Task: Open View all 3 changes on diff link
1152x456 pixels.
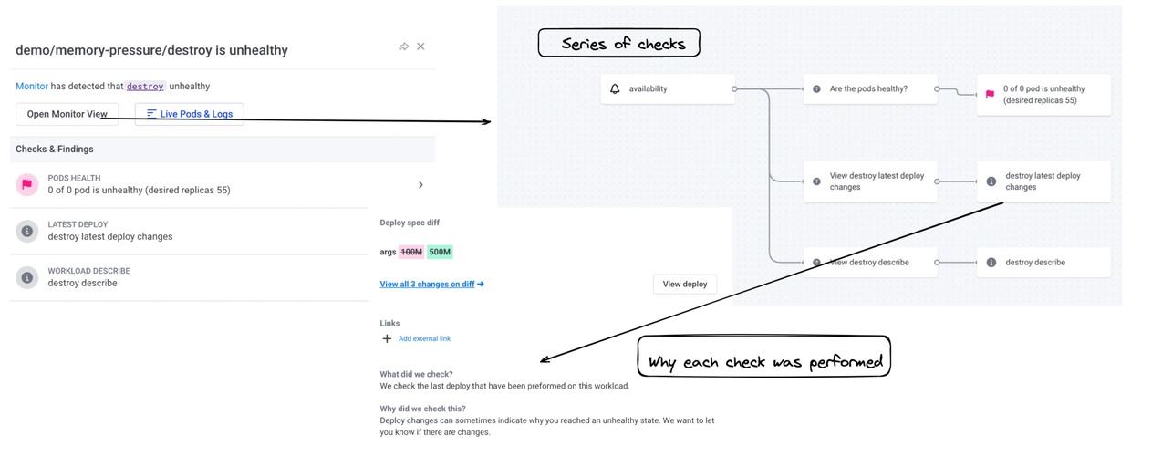Action: pyautogui.click(x=431, y=284)
